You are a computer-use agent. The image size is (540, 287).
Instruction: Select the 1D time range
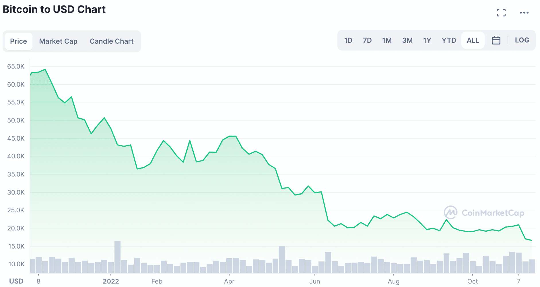point(348,40)
